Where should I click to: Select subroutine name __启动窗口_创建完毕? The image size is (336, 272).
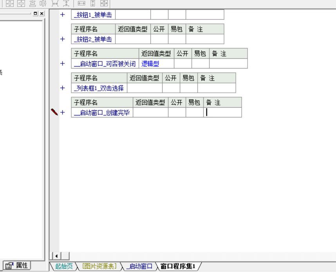pos(102,112)
